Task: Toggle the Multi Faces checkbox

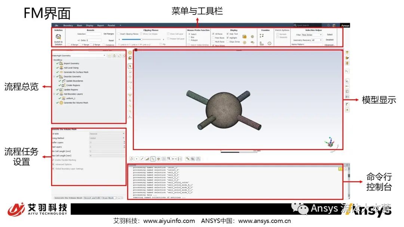Action: click(213, 41)
